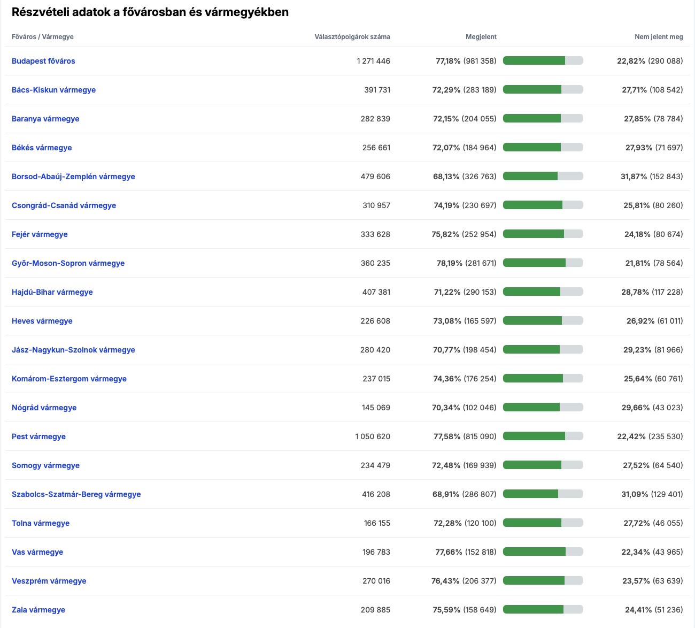
Task: Open Fejér vármegye turnout page
Action: (40, 234)
